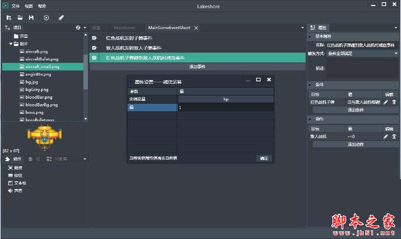Image resolution: width=401 pixels, height=239 pixels.
Task: Collapse the 基本属性 section
Action: (310, 37)
